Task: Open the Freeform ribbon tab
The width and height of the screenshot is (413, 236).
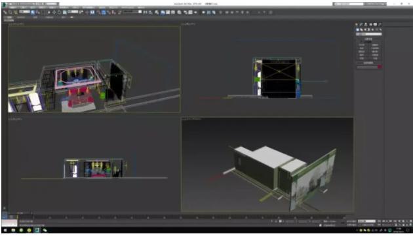Action: [x=21, y=18]
